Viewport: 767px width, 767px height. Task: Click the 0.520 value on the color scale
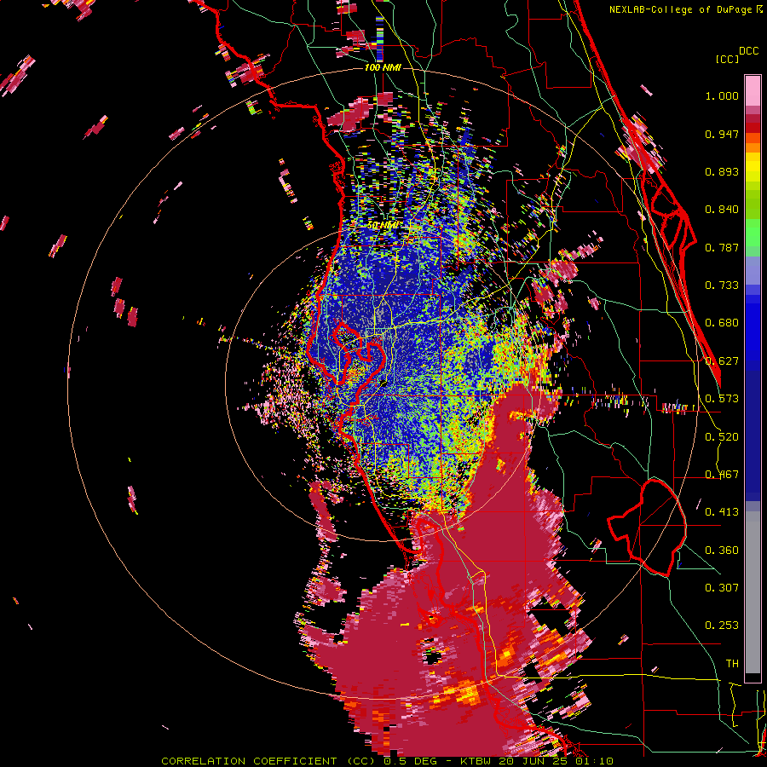pyautogui.click(x=722, y=437)
